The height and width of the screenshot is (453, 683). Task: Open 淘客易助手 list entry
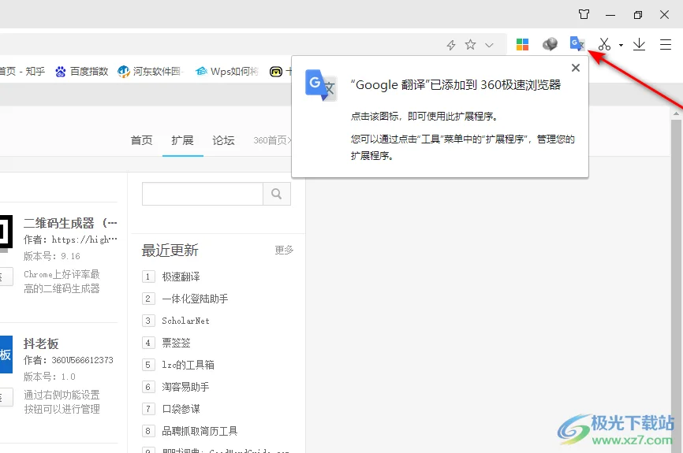coord(185,387)
